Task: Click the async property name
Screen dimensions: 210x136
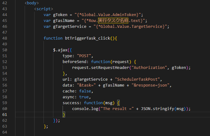Action: click(68, 97)
